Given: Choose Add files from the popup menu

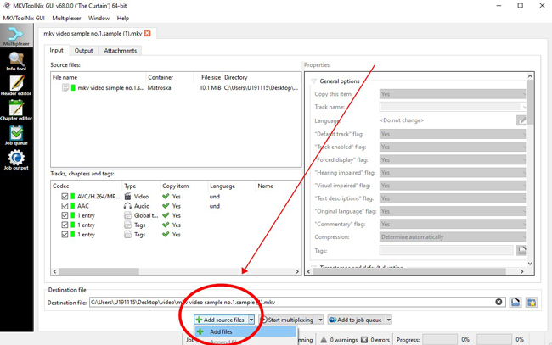Looking at the screenshot, I should (x=245, y=331).
